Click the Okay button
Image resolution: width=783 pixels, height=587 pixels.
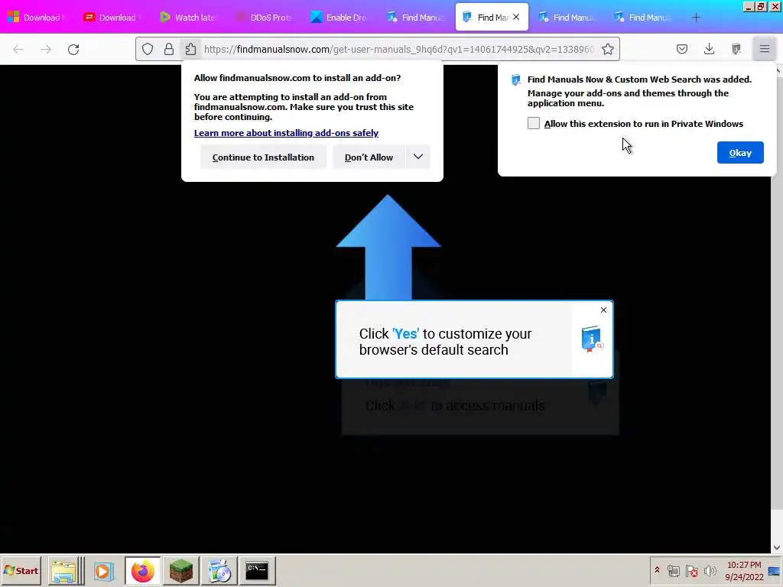tap(740, 153)
